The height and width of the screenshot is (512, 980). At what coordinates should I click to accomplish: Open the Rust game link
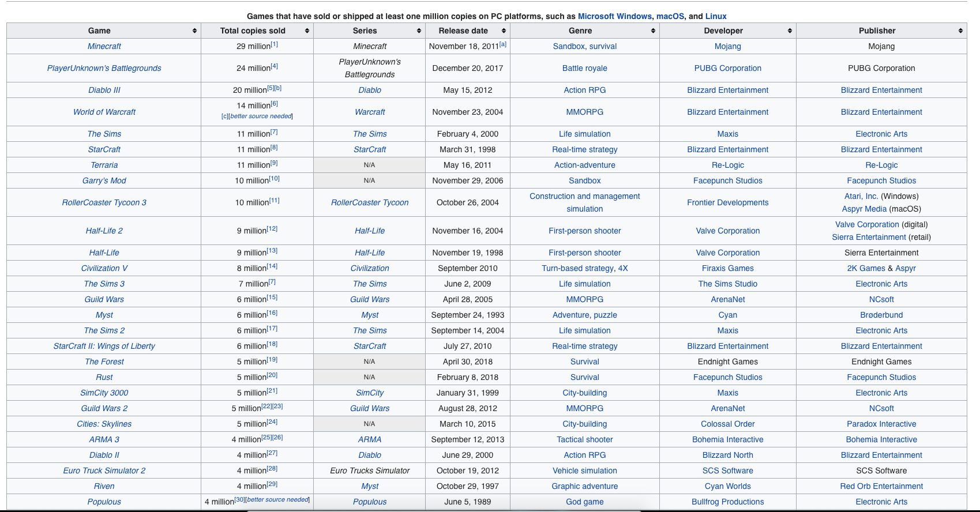104,377
